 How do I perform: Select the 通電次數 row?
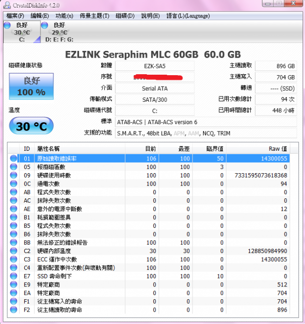[x=149, y=184]
